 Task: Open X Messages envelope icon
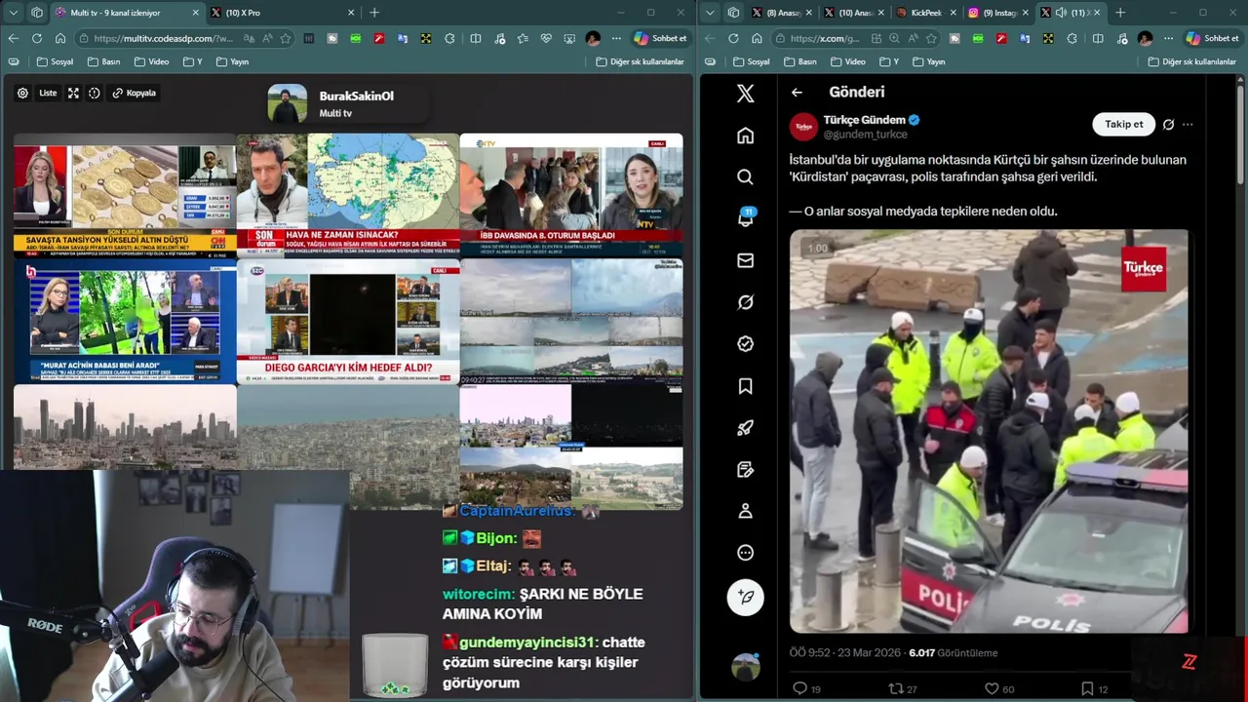coord(745,260)
